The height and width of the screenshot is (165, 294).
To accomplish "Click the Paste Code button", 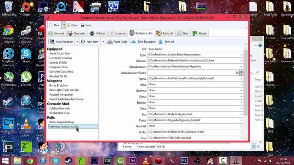I will [117, 42].
